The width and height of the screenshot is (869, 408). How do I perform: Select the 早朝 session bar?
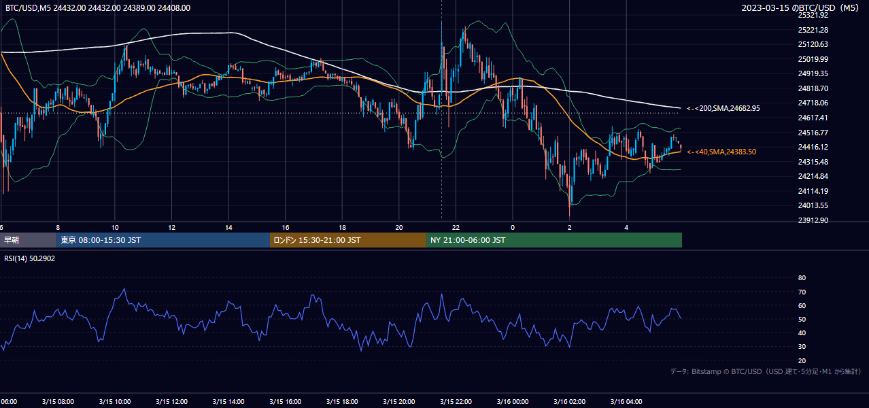click(29, 240)
